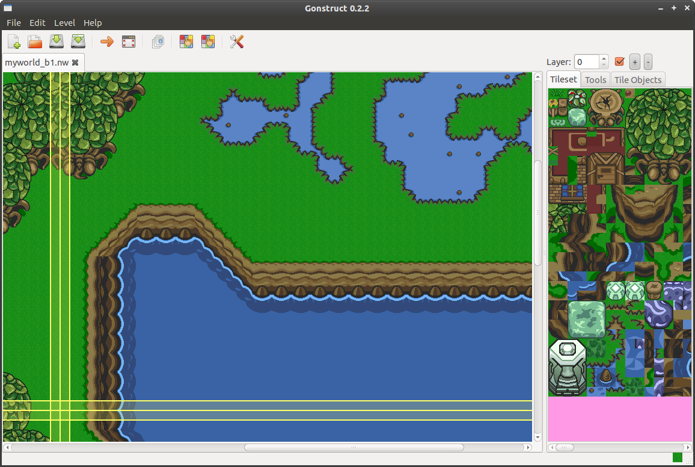Click the Layer number input field

[587, 61]
